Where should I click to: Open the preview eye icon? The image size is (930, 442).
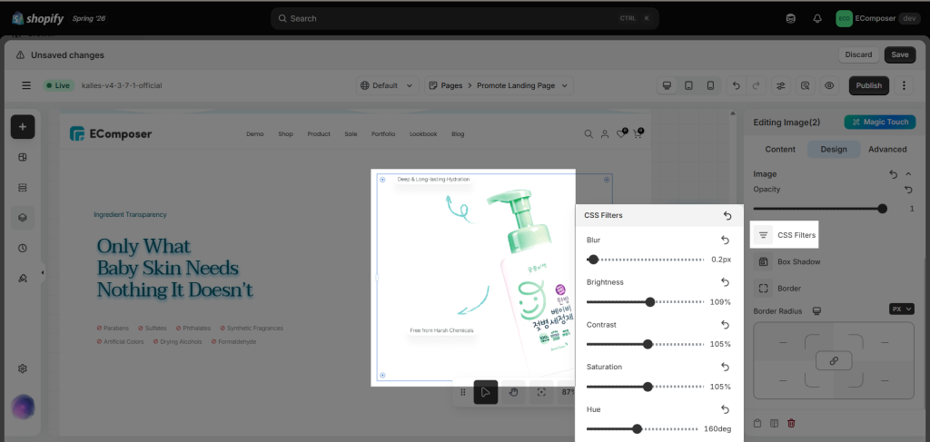coord(829,85)
